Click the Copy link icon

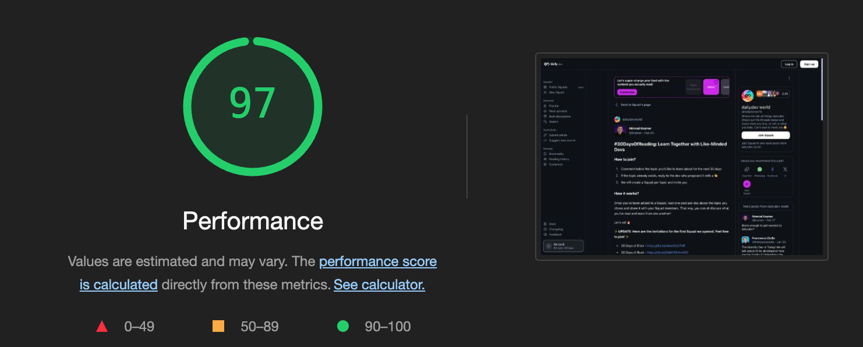[x=746, y=169]
